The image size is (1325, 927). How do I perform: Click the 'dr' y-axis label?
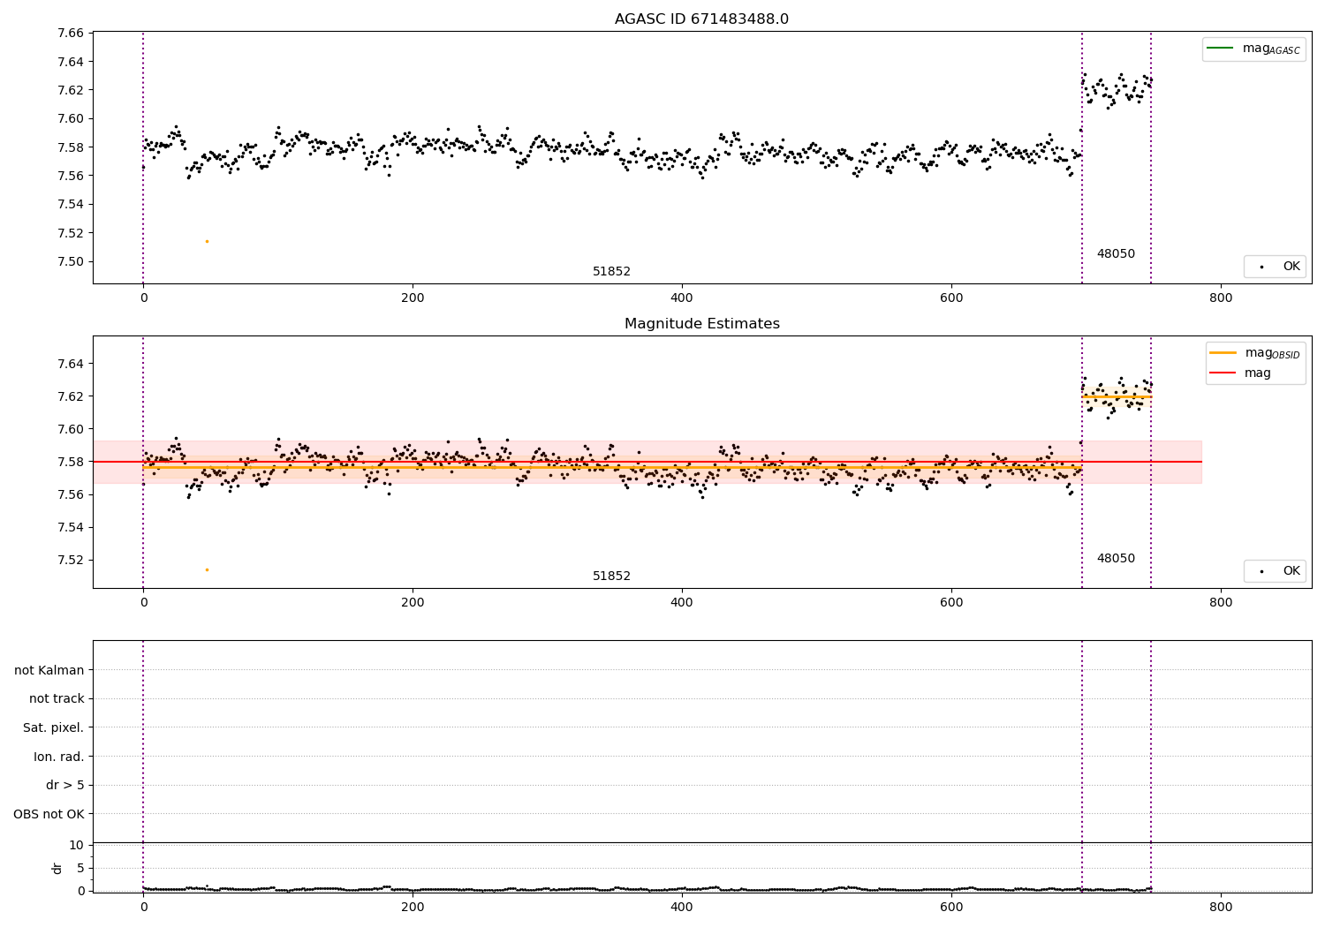pyautogui.click(x=57, y=868)
